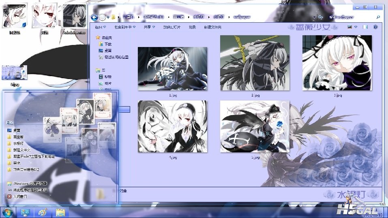Choose 蓝色荧光棒指针2 in the jump list
This screenshot has width=388, height=218.
click(26, 169)
